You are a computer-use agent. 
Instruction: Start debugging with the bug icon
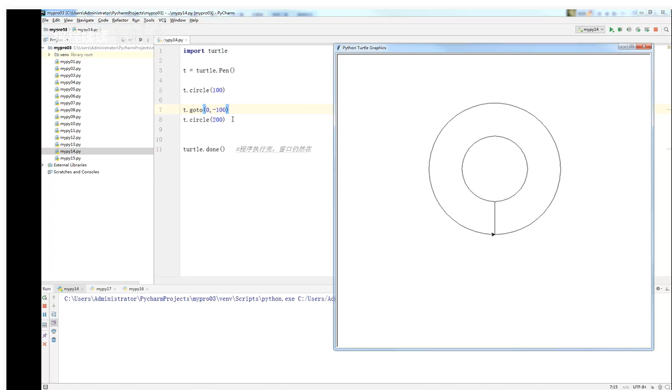click(620, 30)
